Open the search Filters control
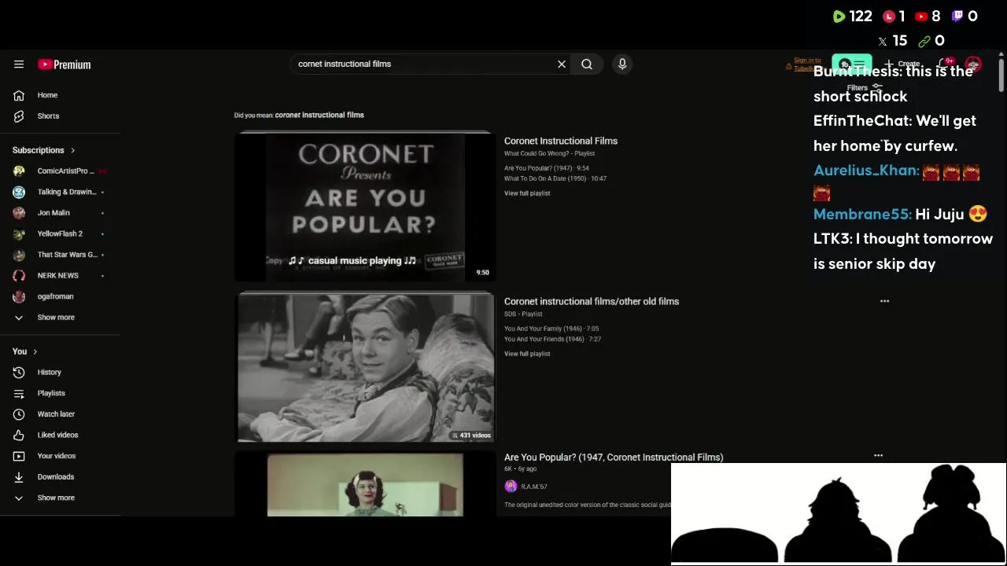The width and height of the screenshot is (1007, 566). pyautogui.click(x=865, y=88)
